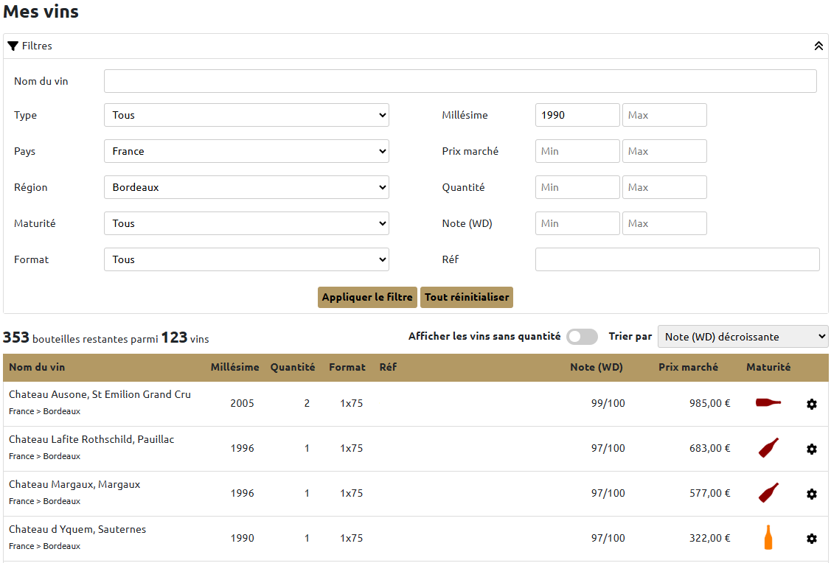Open settings gear for Chateau d Yquem row
This screenshot has width=831, height=563.
tap(811, 539)
